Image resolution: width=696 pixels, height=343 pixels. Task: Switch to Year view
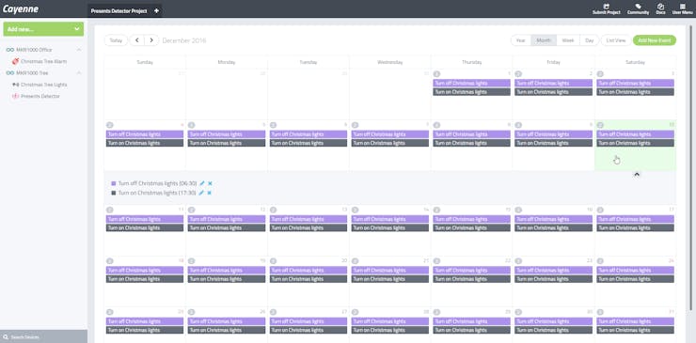click(521, 40)
